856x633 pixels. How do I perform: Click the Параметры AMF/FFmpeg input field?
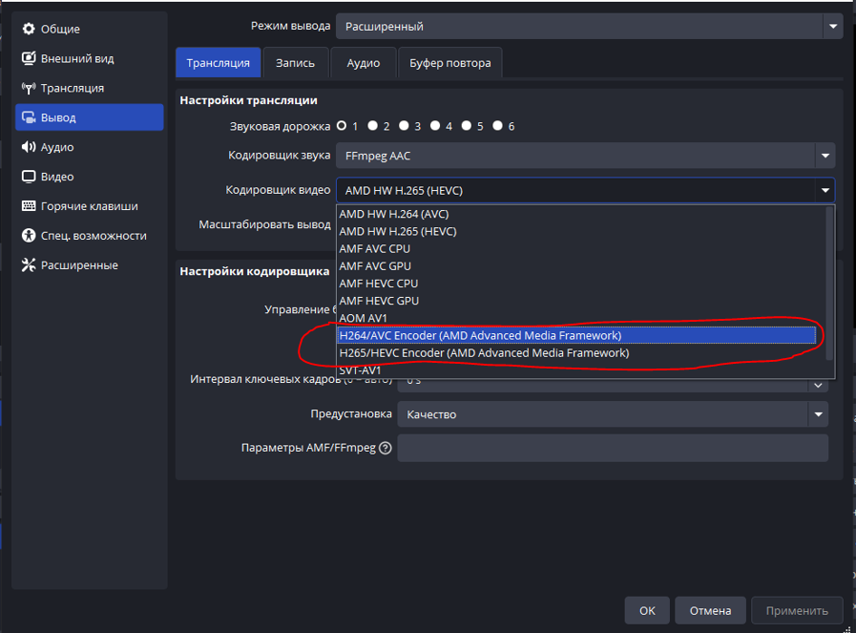click(x=613, y=448)
